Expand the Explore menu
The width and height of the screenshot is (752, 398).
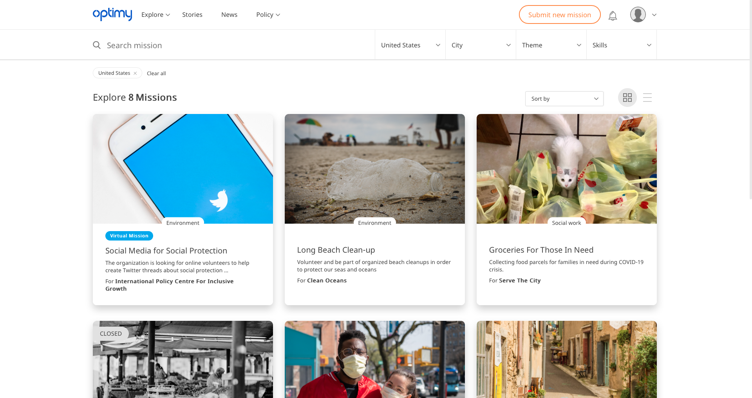pos(155,14)
